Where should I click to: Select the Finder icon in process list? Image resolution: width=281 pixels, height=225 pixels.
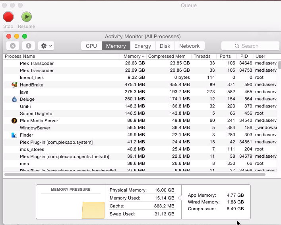[14, 135]
